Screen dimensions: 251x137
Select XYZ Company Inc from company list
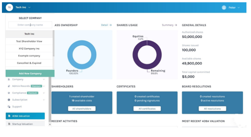point(29,48)
